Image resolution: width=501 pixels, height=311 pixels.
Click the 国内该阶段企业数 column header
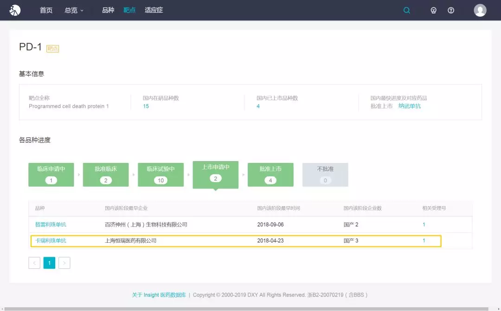click(x=363, y=208)
